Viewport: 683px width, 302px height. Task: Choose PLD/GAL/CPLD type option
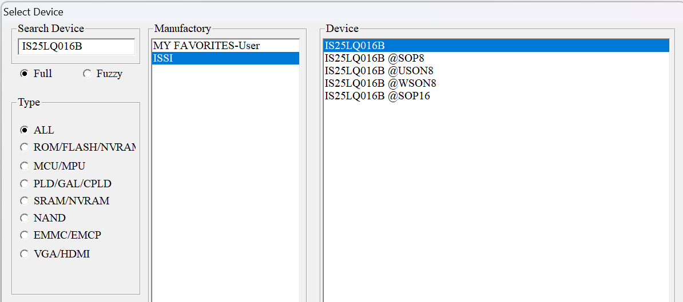pyautogui.click(x=24, y=184)
